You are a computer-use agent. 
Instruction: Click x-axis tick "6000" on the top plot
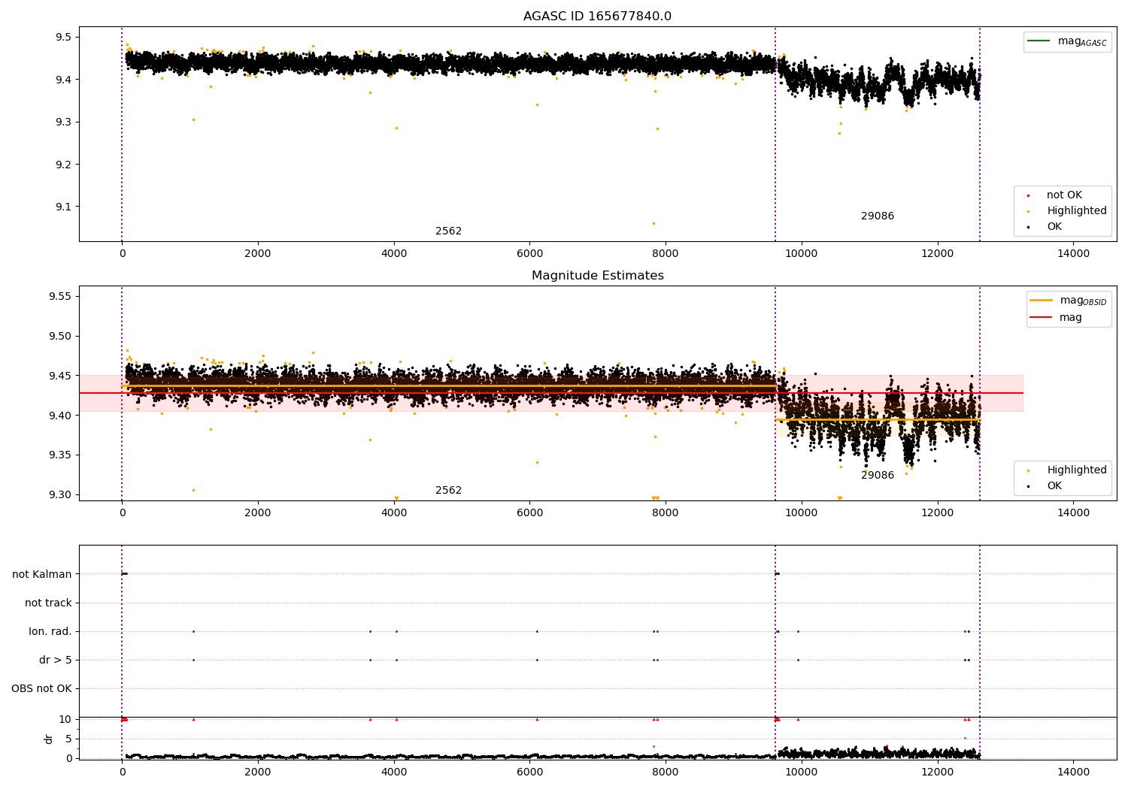pyautogui.click(x=529, y=254)
